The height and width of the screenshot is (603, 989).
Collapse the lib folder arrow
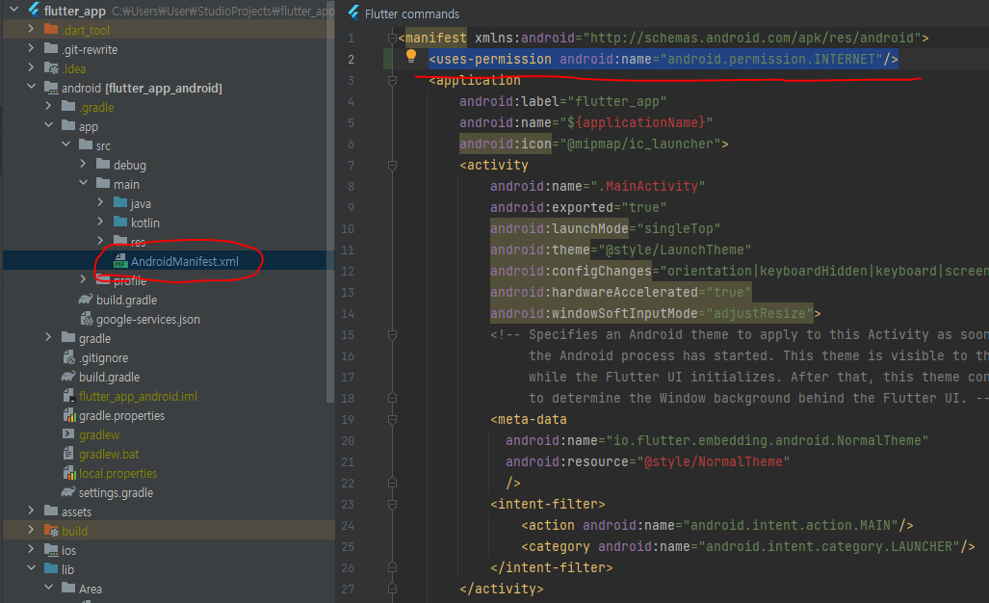tap(31, 567)
